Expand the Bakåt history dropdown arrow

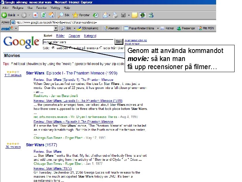18,15
